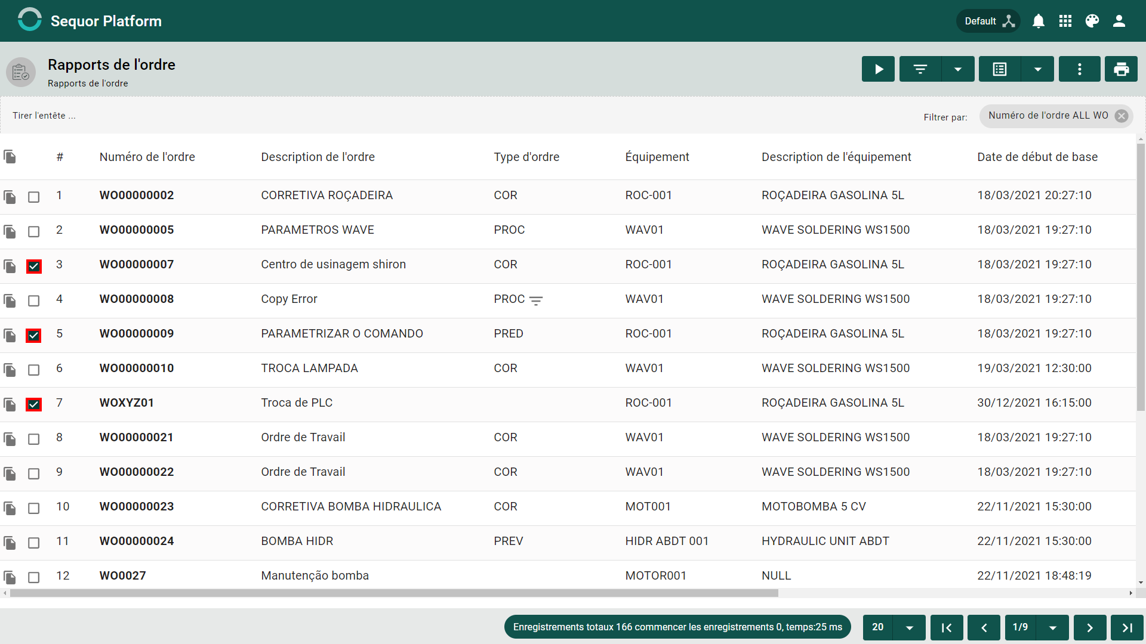Copy row WO00000007 with copy icon
Image resolution: width=1146 pixels, height=644 pixels.
10,266
